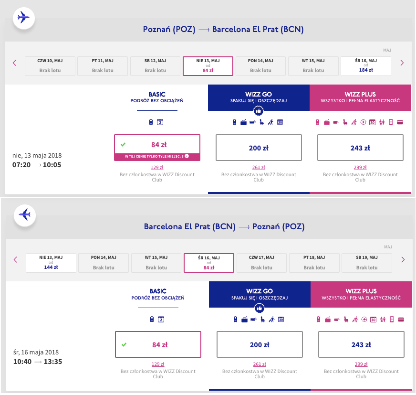Select return date NIE 13, MAJ 144 zł
416x395 pixels.
(x=51, y=263)
